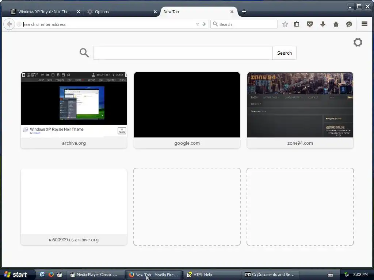374x280 pixels.
Task: Click the magnifier icon in toolbar search box
Action: (x=215, y=24)
